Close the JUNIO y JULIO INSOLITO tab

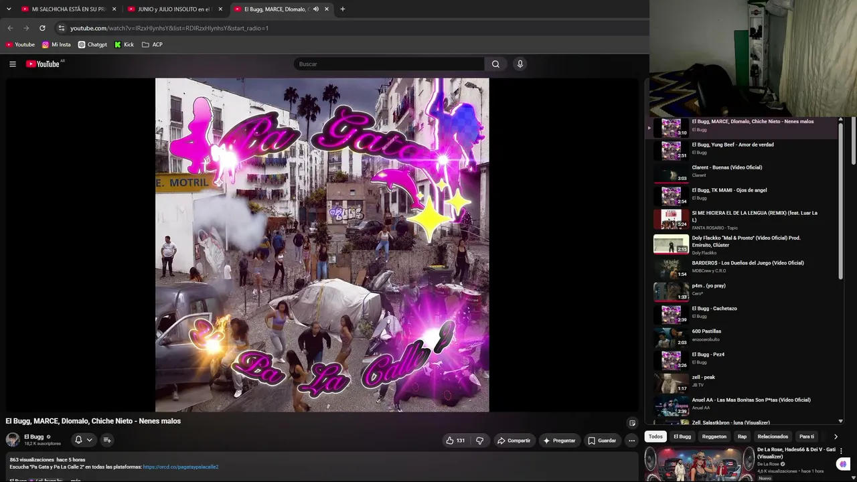220,9
